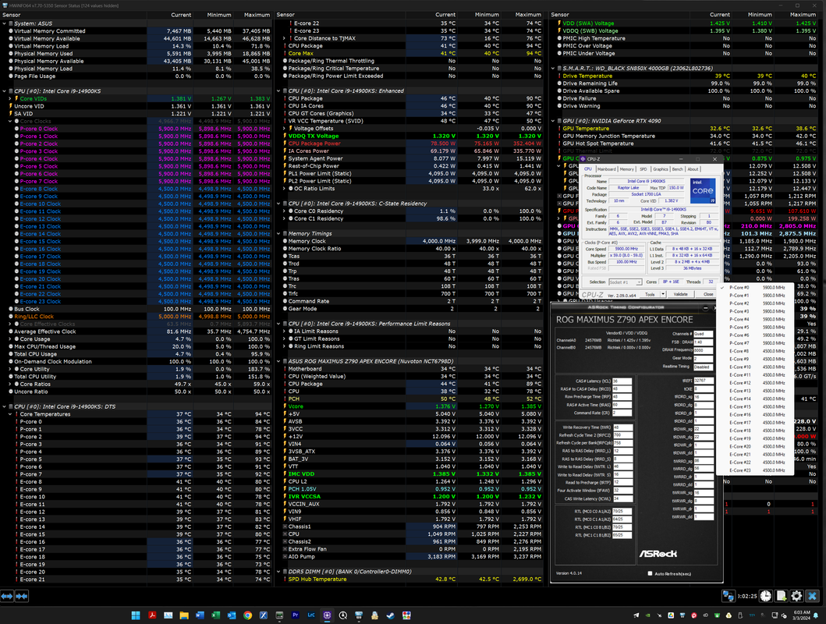Click the Tools button in CPU-Z

pos(650,294)
